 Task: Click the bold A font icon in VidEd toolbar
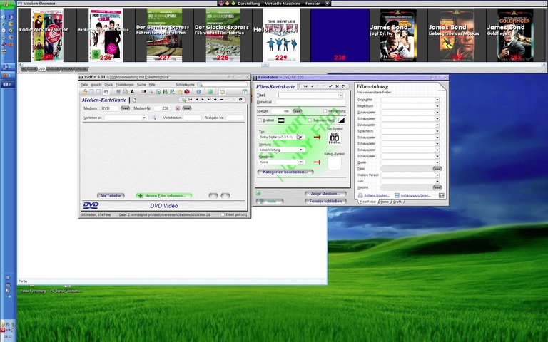pyautogui.click(x=132, y=91)
